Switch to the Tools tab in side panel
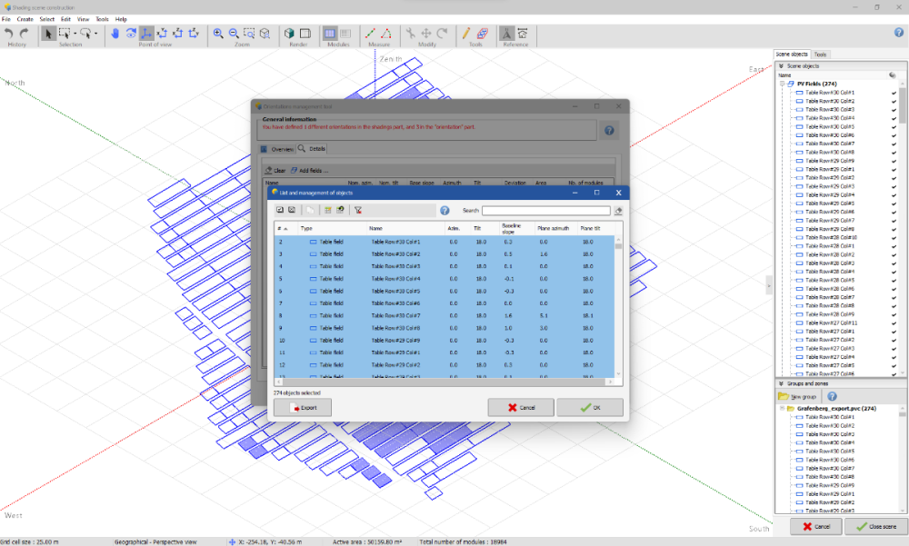 click(820, 55)
